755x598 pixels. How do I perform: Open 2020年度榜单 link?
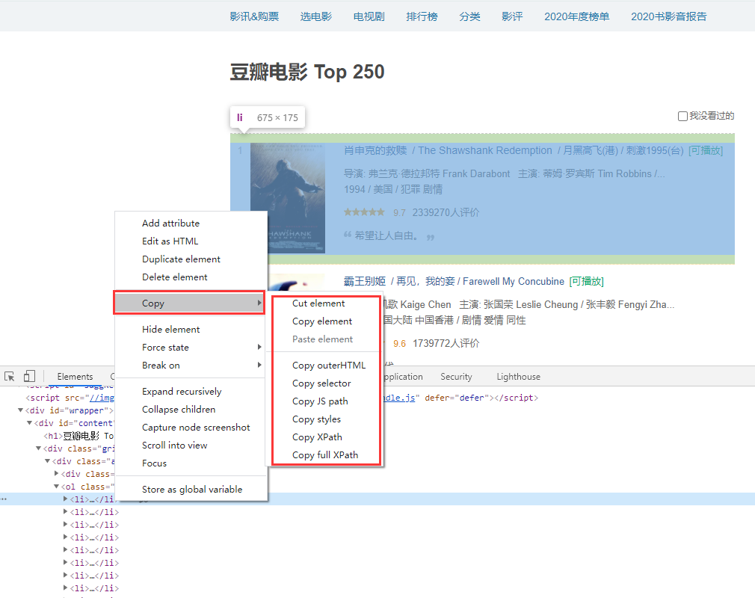tap(577, 16)
